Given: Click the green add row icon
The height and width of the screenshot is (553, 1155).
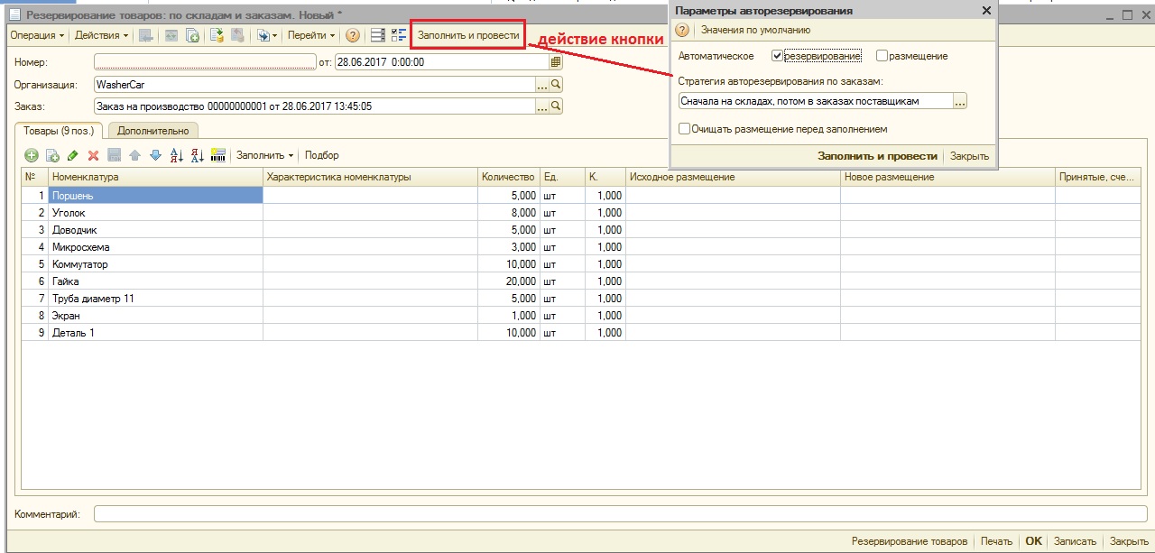Looking at the screenshot, I should [x=32, y=155].
